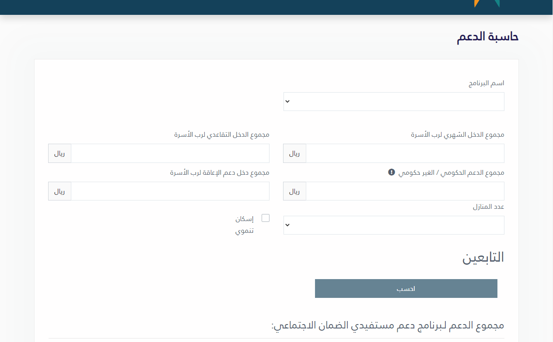Click the ريال unit tag of monthly income field
This screenshot has height=342, width=553.
[294, 153]
